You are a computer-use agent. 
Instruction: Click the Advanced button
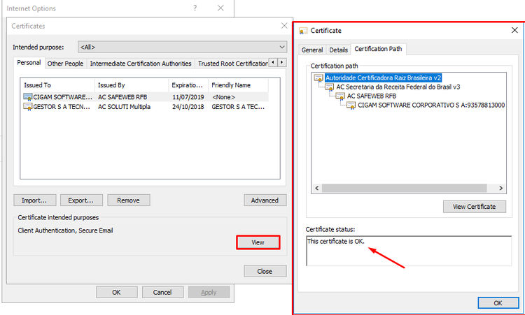click(x=265, y=200)
